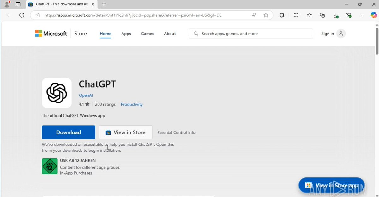Open the Favorites list icon

tap(309, 15)
